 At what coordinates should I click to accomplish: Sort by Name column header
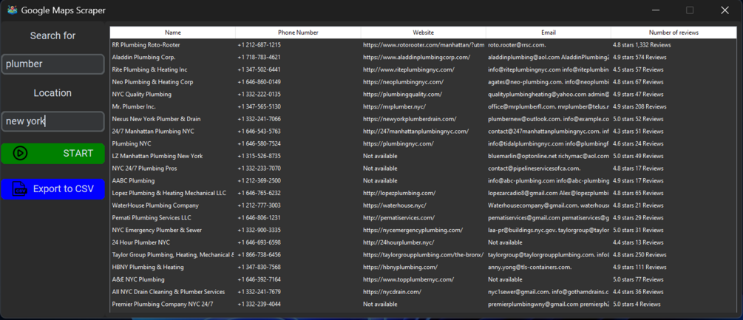[x=173, y=33]
